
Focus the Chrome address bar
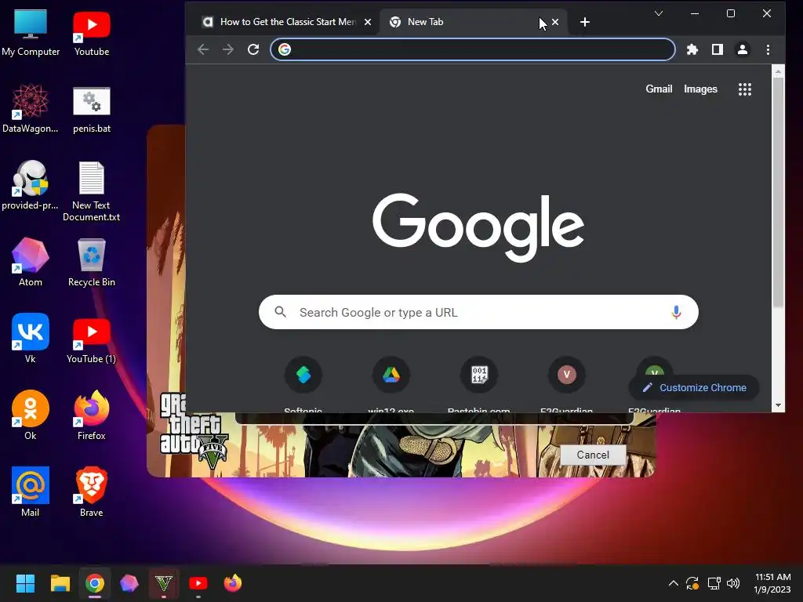click(x=473, y=49)
